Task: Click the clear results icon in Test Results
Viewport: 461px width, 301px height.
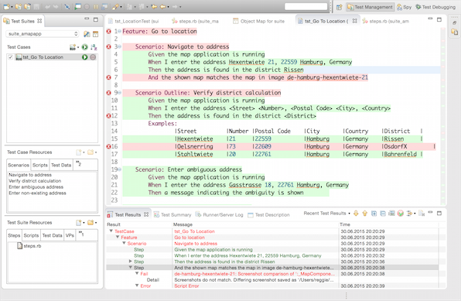Action: tap(422, 214)
